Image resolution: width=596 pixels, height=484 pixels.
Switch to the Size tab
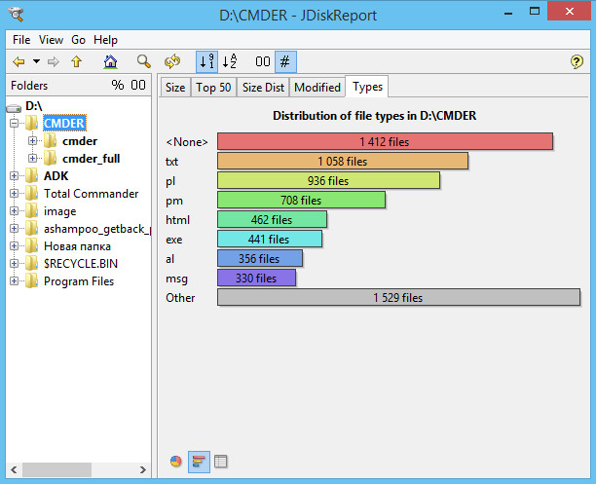click(175, 88)
